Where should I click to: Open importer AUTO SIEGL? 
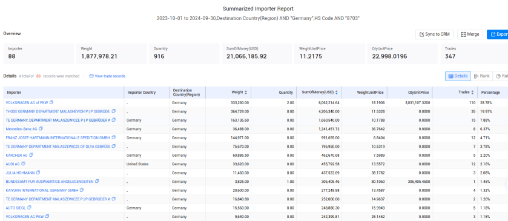click(x=16, y=208)
